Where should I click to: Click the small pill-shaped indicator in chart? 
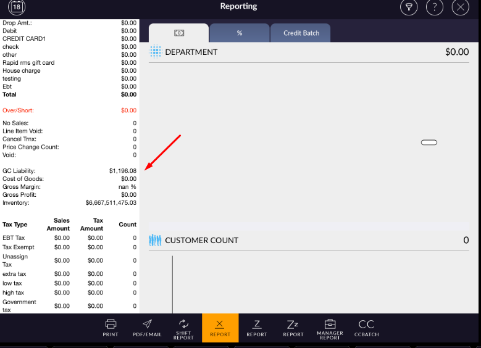coord(429,143)
